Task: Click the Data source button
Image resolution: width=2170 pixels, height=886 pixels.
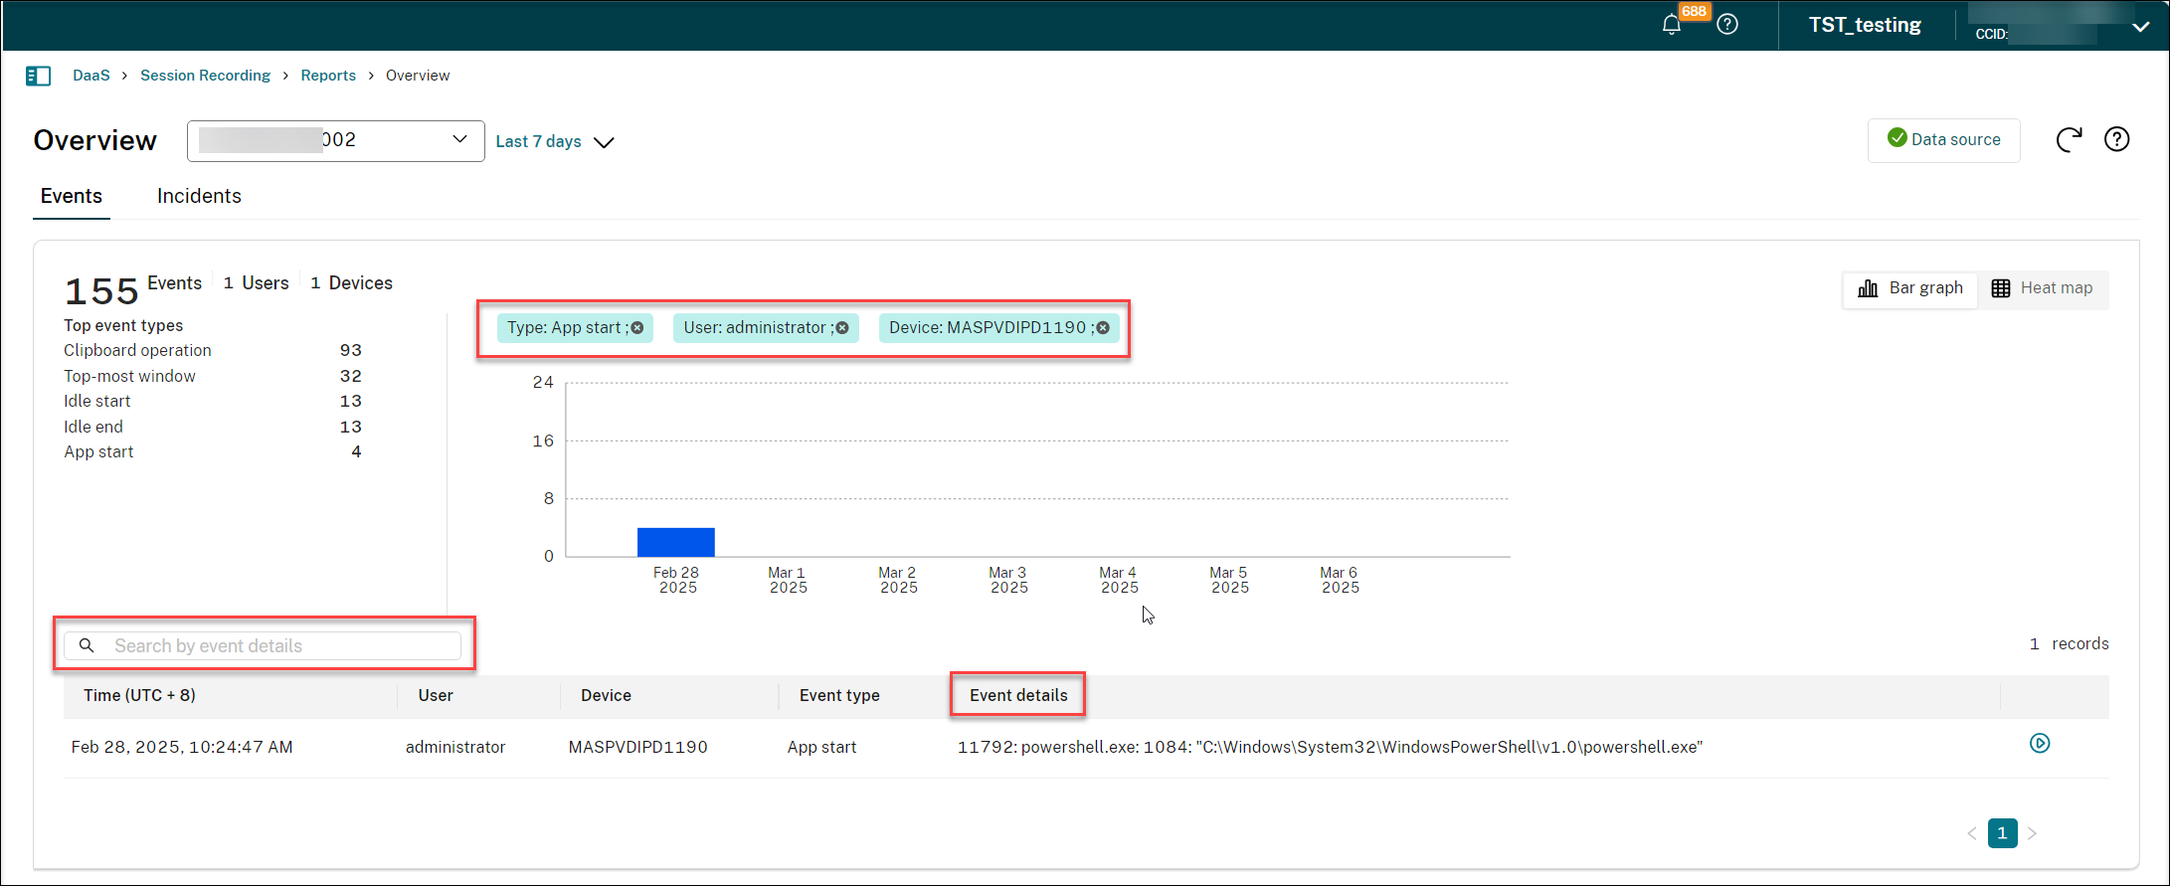Action: pos(1943,140)
